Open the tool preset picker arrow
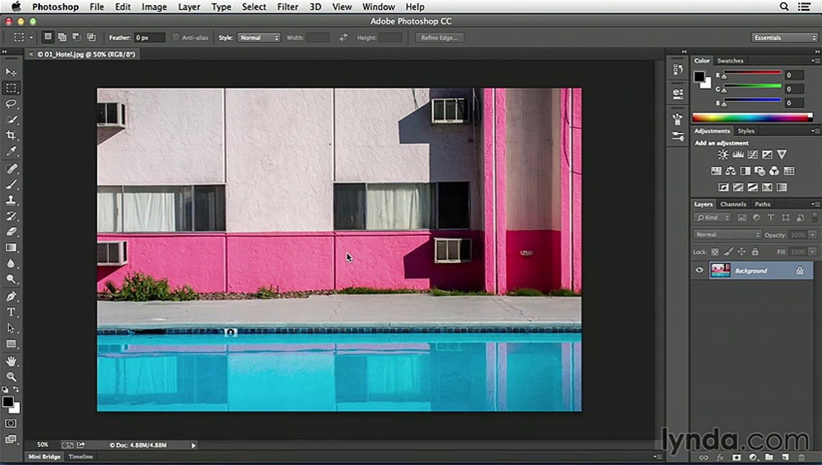Image resolution: width=822 pixels, height=465 pixels. pyautogui.click(x=30, y=37)
